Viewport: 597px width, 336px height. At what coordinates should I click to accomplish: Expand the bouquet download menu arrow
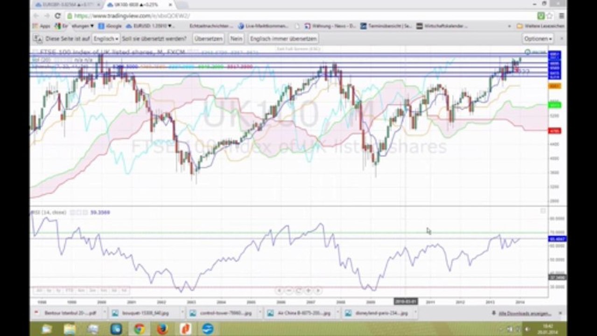coord(182,313)
